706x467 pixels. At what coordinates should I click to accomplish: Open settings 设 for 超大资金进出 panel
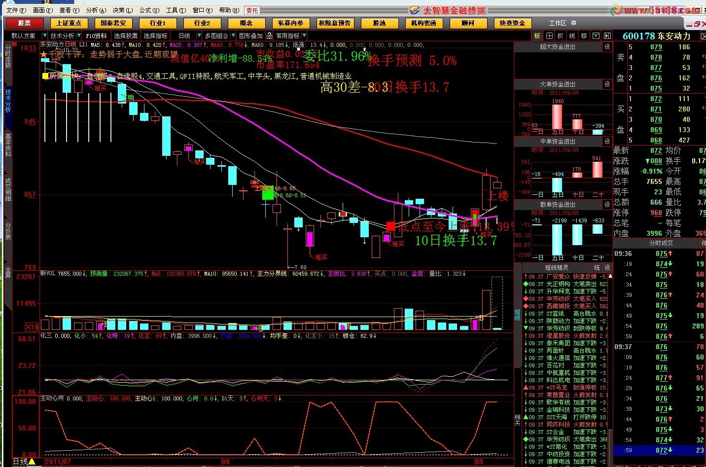point(607,47)
